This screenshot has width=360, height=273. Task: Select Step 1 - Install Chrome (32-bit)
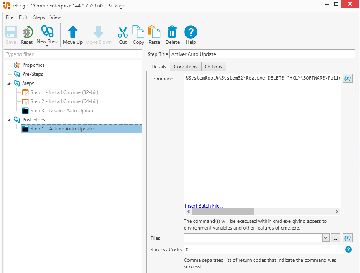click(x=64, y=92)
